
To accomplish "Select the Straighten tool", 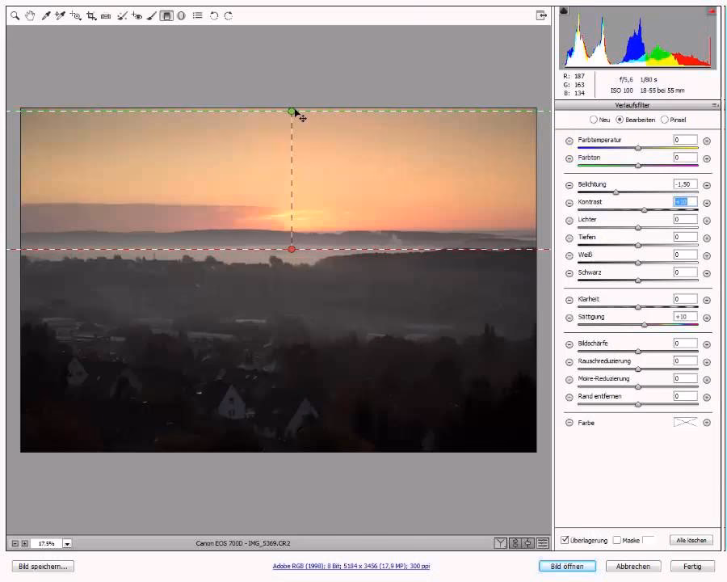I will 107,15.
